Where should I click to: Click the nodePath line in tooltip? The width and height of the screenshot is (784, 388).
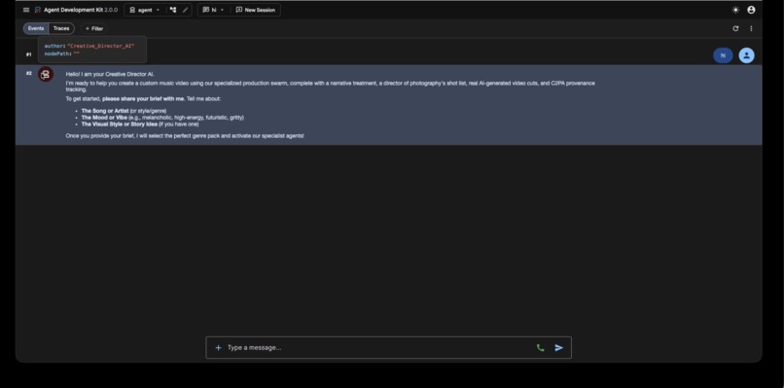click(62, 53)
